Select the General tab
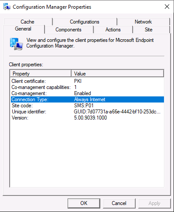Screen dimensions: 174x212 [x=24, y=29]
